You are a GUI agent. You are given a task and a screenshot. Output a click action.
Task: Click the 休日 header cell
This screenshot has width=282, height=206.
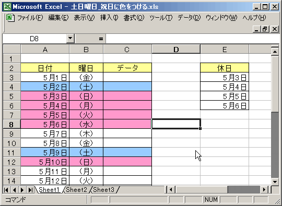point(225,68)
